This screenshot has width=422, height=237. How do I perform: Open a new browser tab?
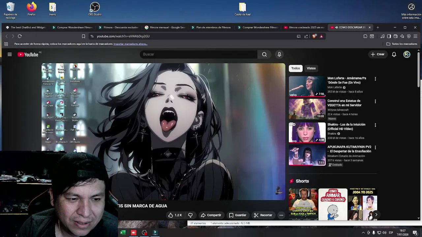coord(378,27)
